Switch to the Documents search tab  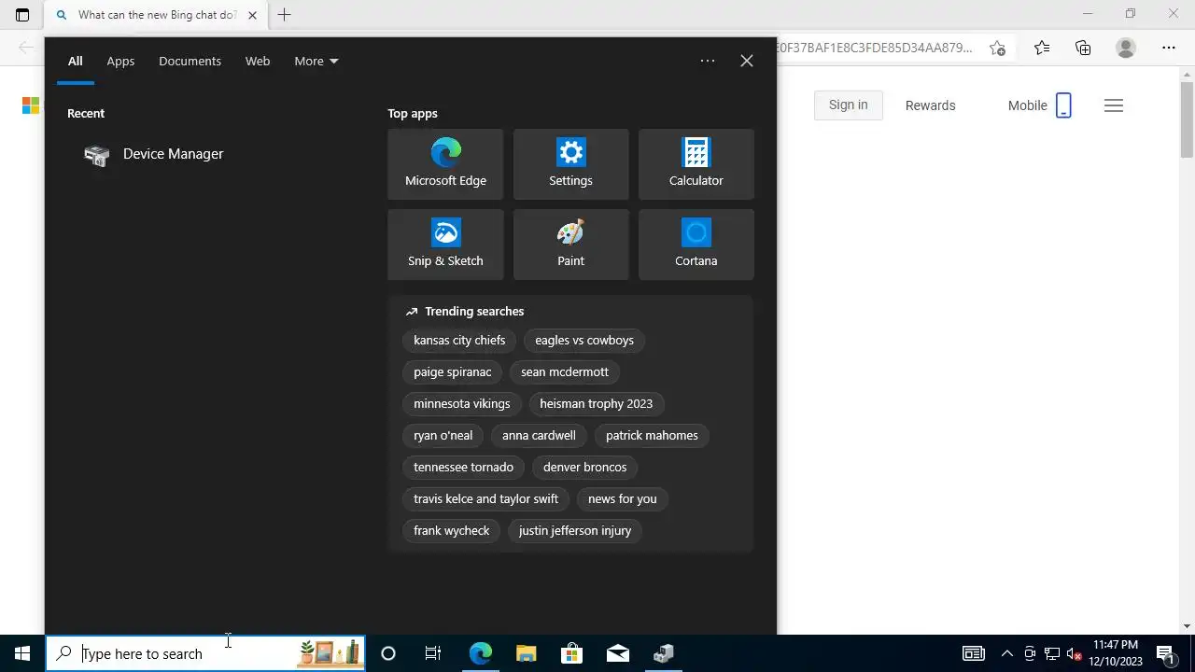click(190, 61)
